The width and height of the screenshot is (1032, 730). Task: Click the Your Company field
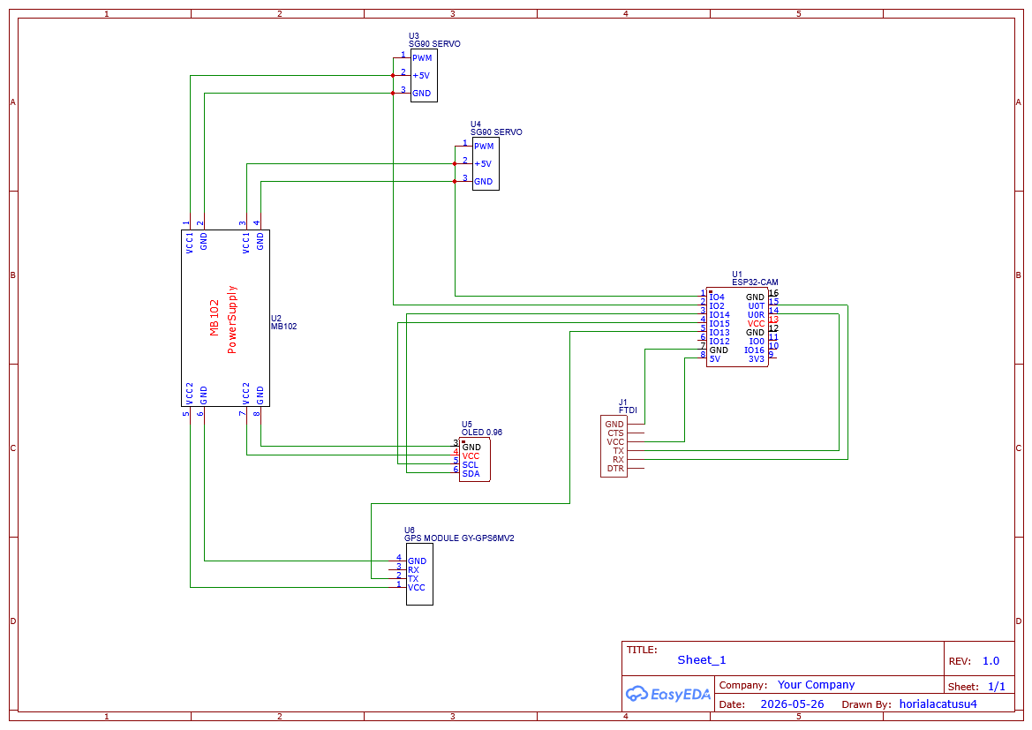[x=816, y=685]
